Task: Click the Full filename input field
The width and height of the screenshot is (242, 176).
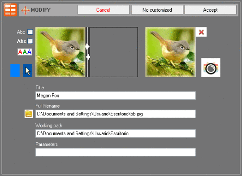Action: click(116, 114)
